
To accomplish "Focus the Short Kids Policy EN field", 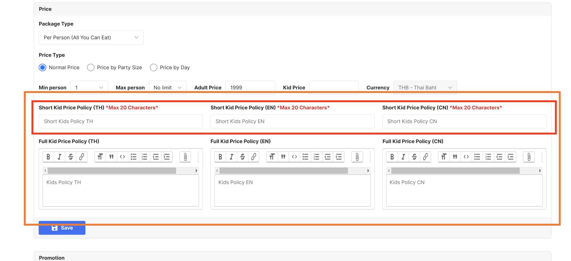I will [292, 121].
